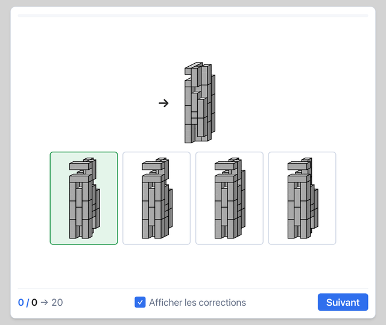This screenshot has width=386, height=325.
Task: Click the small arrow before 20
Action: (x=44, y=302)
